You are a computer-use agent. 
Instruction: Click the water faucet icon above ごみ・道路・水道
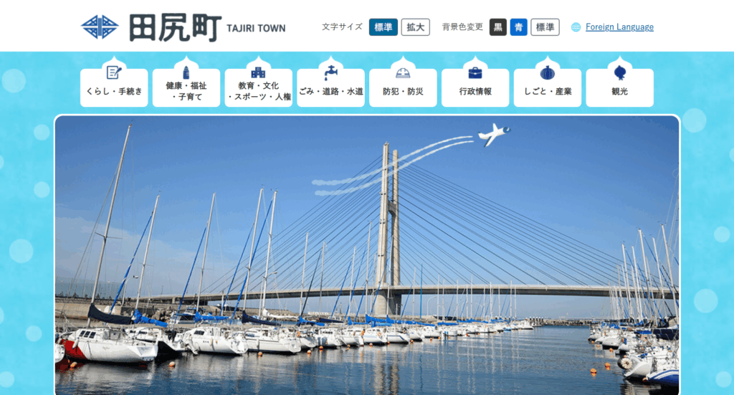(x=331, y=72)
